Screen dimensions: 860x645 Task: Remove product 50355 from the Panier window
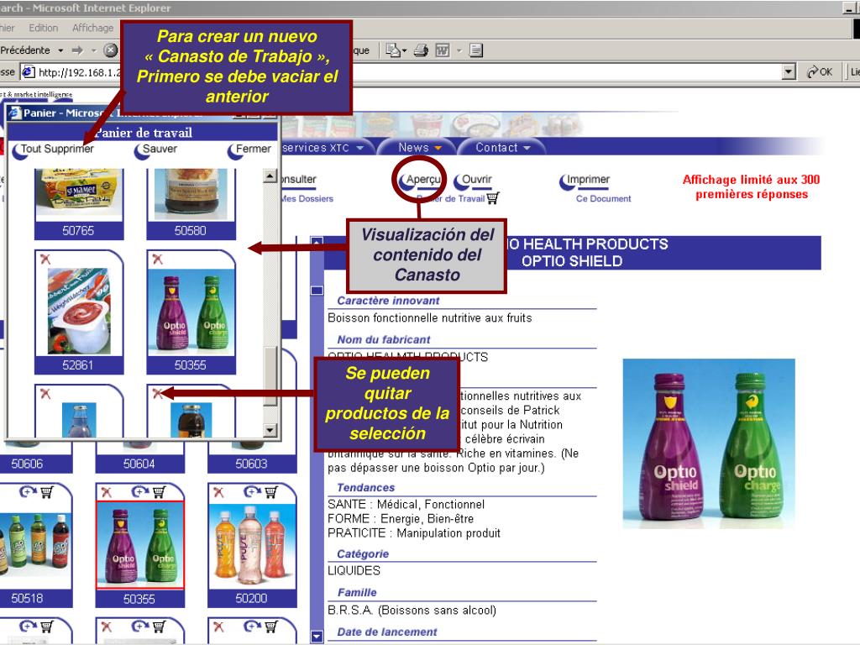tap(157, 259)
